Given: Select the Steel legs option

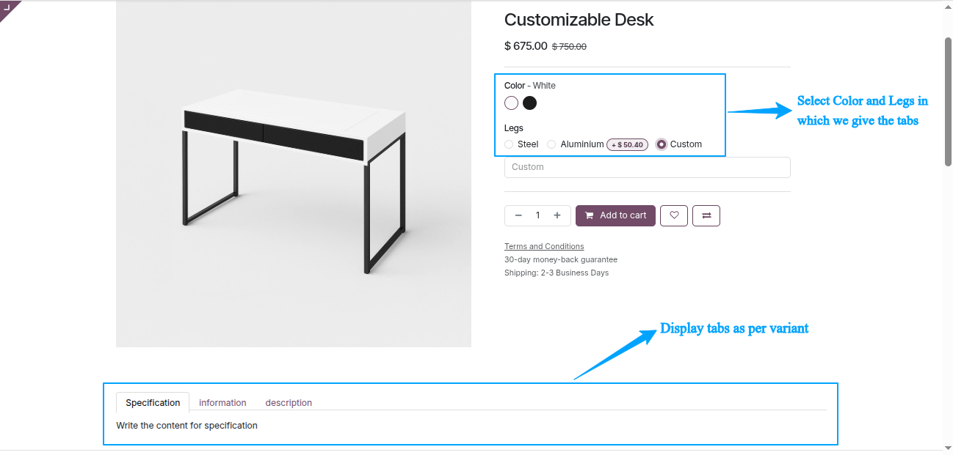Looking at the screenshot, I should pyautogui.click(x=509, y=144).
